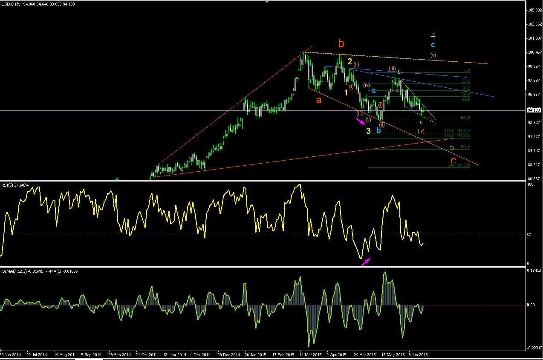Click the Fibonacci 61.8 level label

[x=466, y=100]
